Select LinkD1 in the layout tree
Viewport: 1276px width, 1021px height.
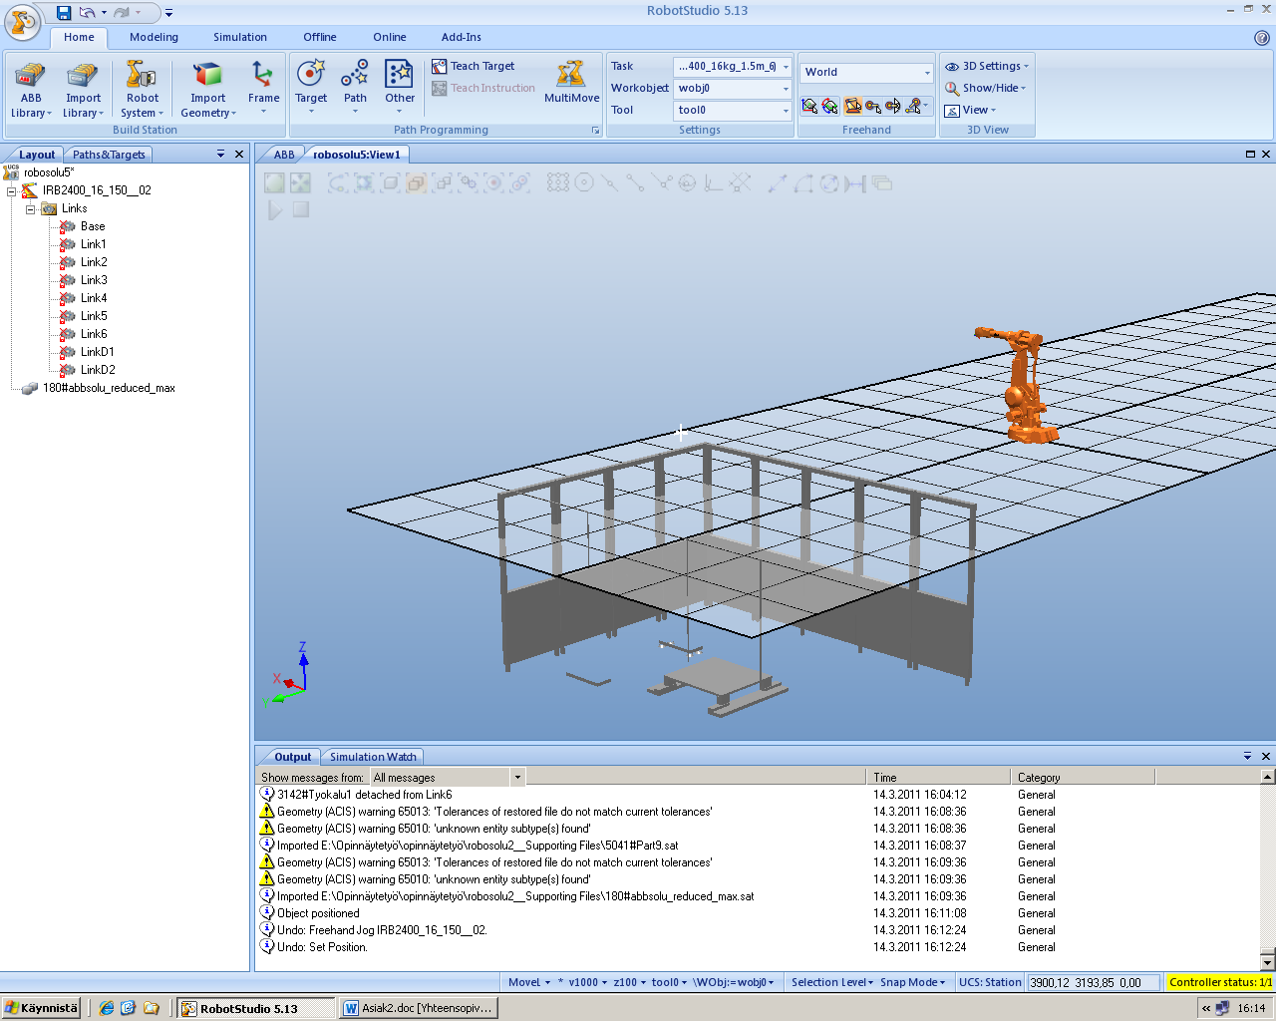98,352
